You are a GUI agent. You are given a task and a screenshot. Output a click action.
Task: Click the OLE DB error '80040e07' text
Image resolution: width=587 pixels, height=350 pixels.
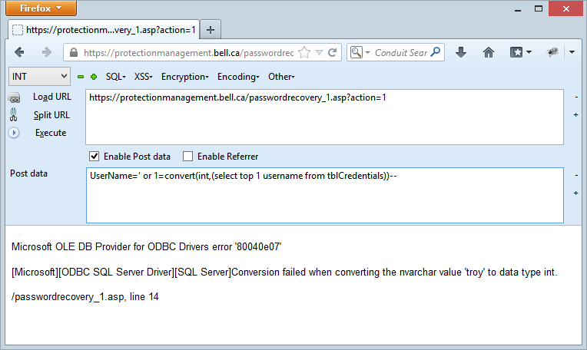(x=147, y=247)
